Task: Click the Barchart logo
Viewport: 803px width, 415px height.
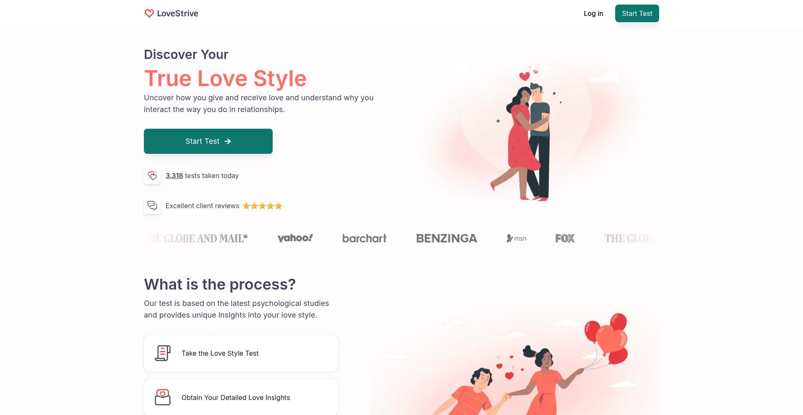Action: click(364, 238)
